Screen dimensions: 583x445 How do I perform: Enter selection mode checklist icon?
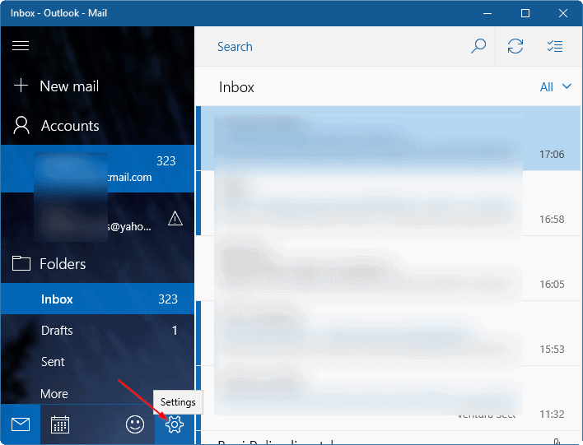click(x=555, y=46)
